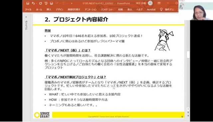213x122 pixels.
Task: Expand the customize quick access toolbar dropdown
Action: [x=72, y=3]
